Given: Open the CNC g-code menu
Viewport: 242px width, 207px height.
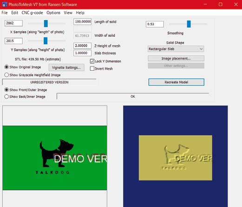Looking at the screenshot, I should [32, 13].
